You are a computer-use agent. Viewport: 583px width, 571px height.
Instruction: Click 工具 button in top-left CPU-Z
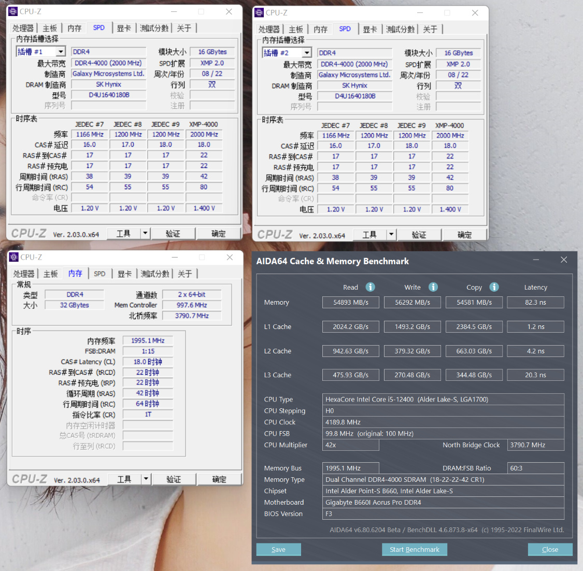[124, 234]
